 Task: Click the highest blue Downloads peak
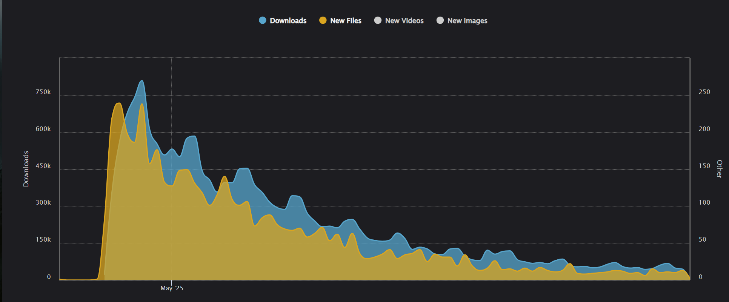coord(141,81)
